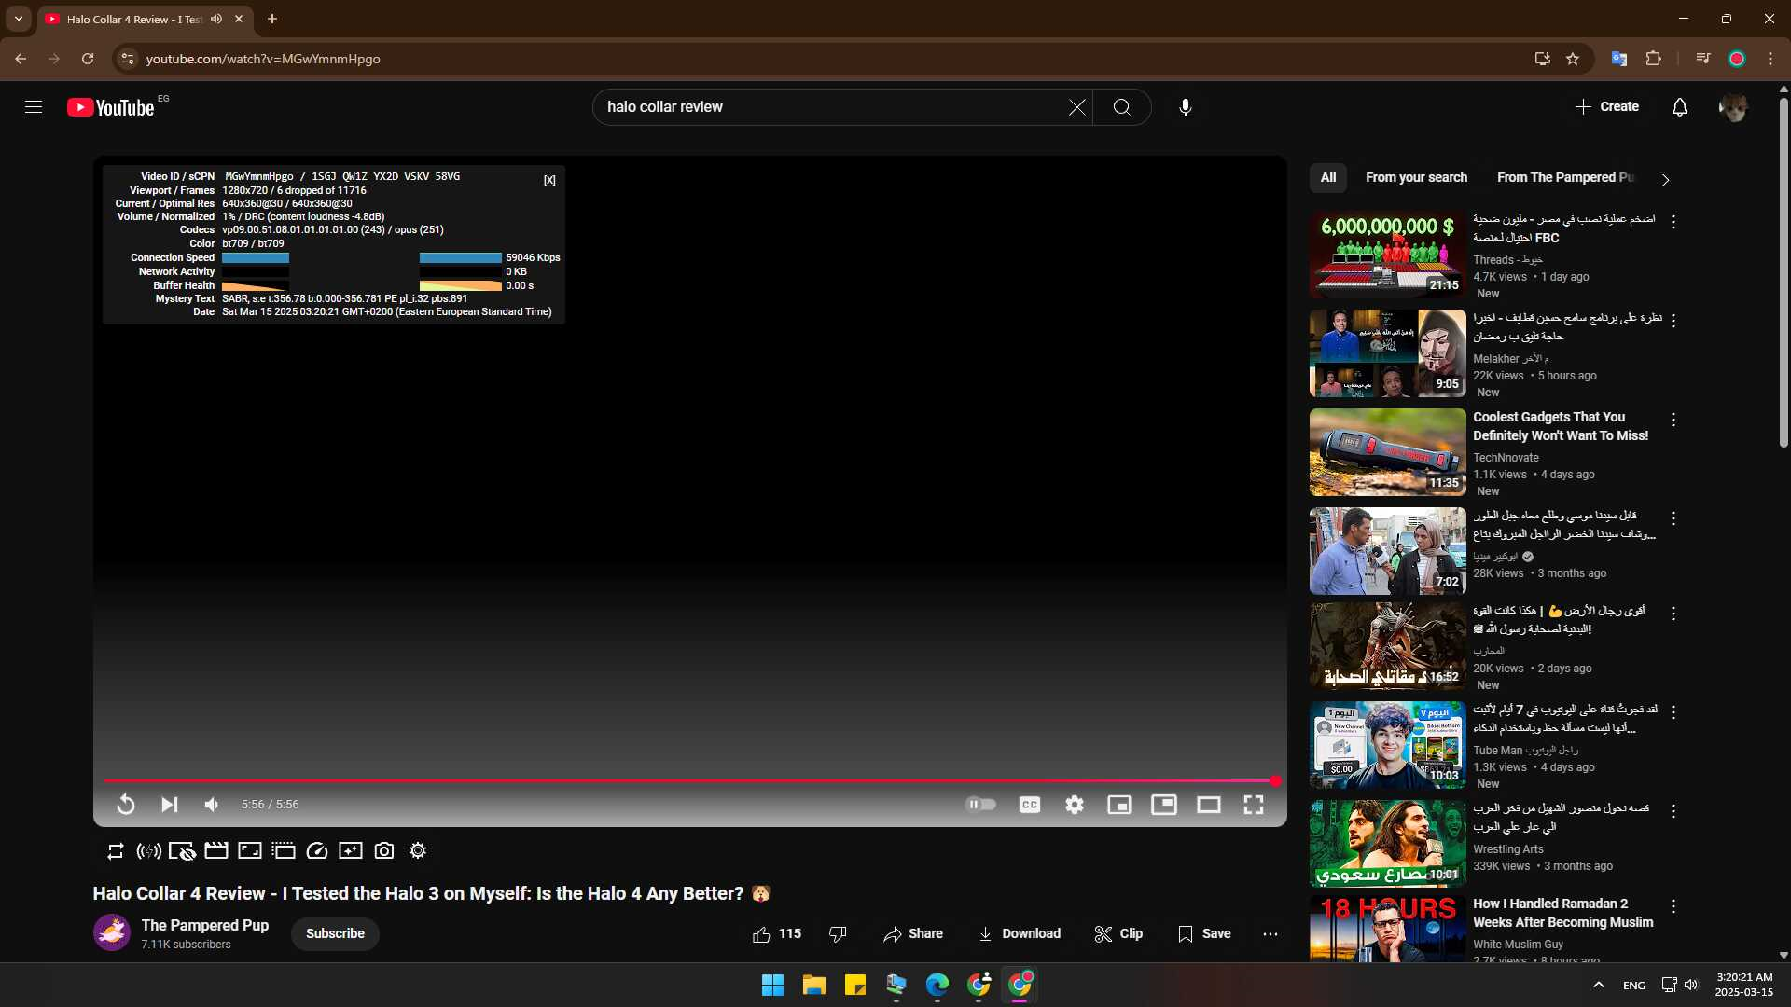Viewport: 1791px width, 1007px height.
Task: Open the account avatar menu
Action: coord(1733,107)
